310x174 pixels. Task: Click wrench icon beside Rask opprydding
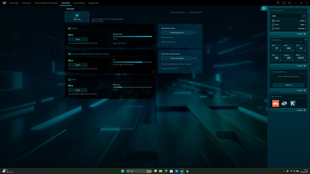(195, 58)
